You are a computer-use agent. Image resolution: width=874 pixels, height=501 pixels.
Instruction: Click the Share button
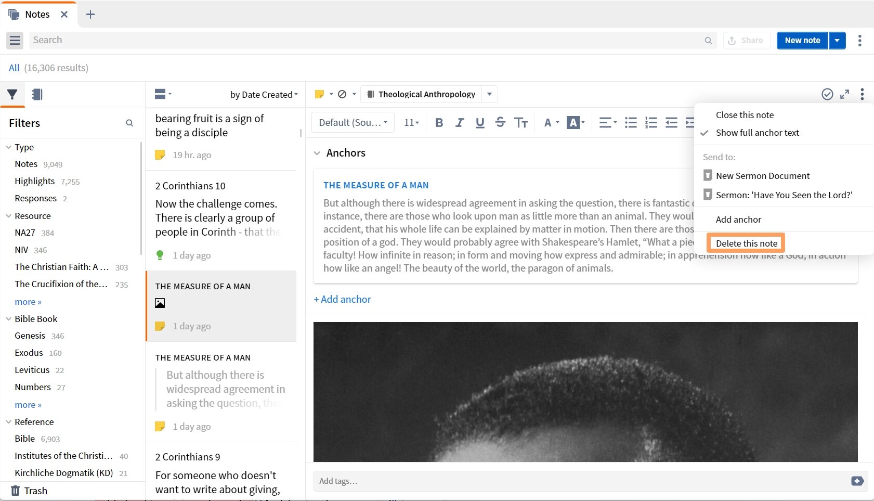[747, 41]
